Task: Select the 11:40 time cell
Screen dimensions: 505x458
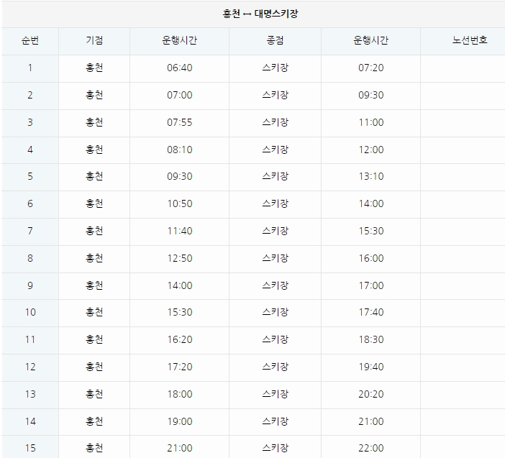Action: click(179, 231)
